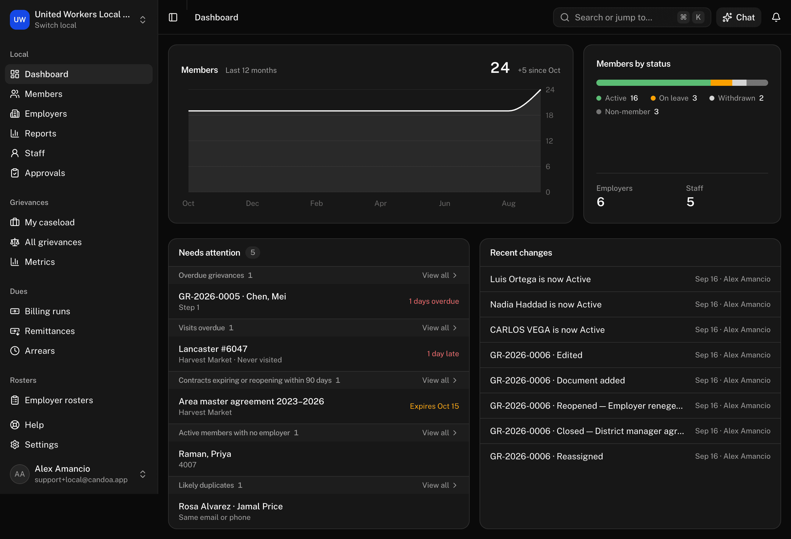The height and width of the screenshot is (539, 791).
Task: Open View all for Active members with no employer
Action: tap(439, 432)
